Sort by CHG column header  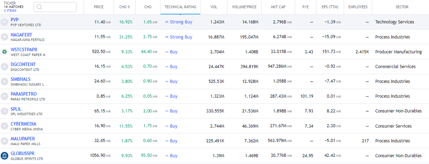pos(148,7)
